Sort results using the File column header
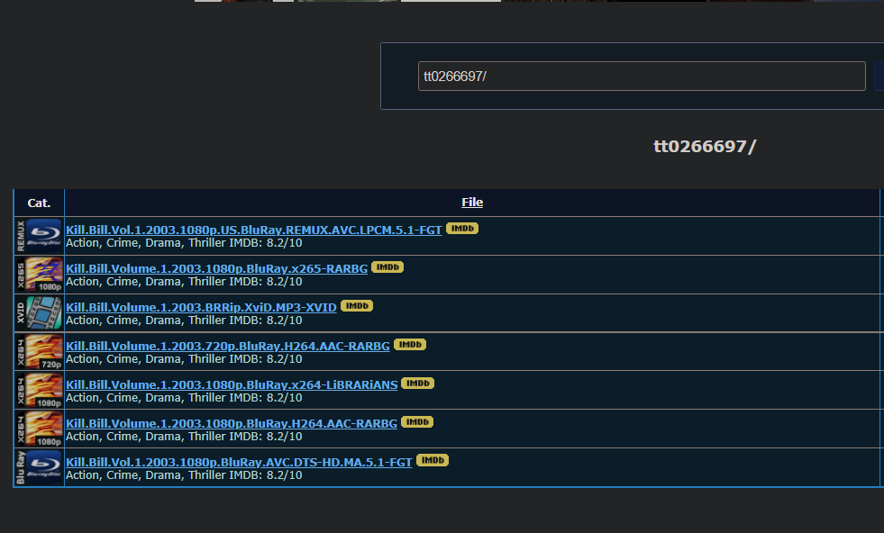This screenshot has width=884, height=533. tap(471, 202)
